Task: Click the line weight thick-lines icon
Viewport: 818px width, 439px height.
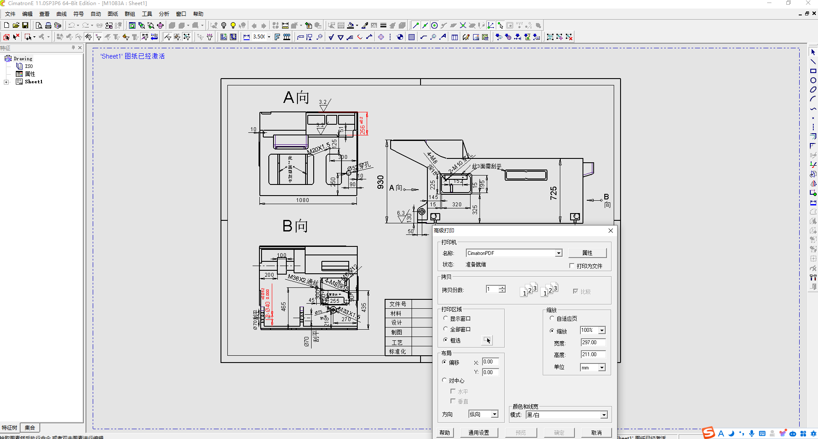Action: click(383, 26)
